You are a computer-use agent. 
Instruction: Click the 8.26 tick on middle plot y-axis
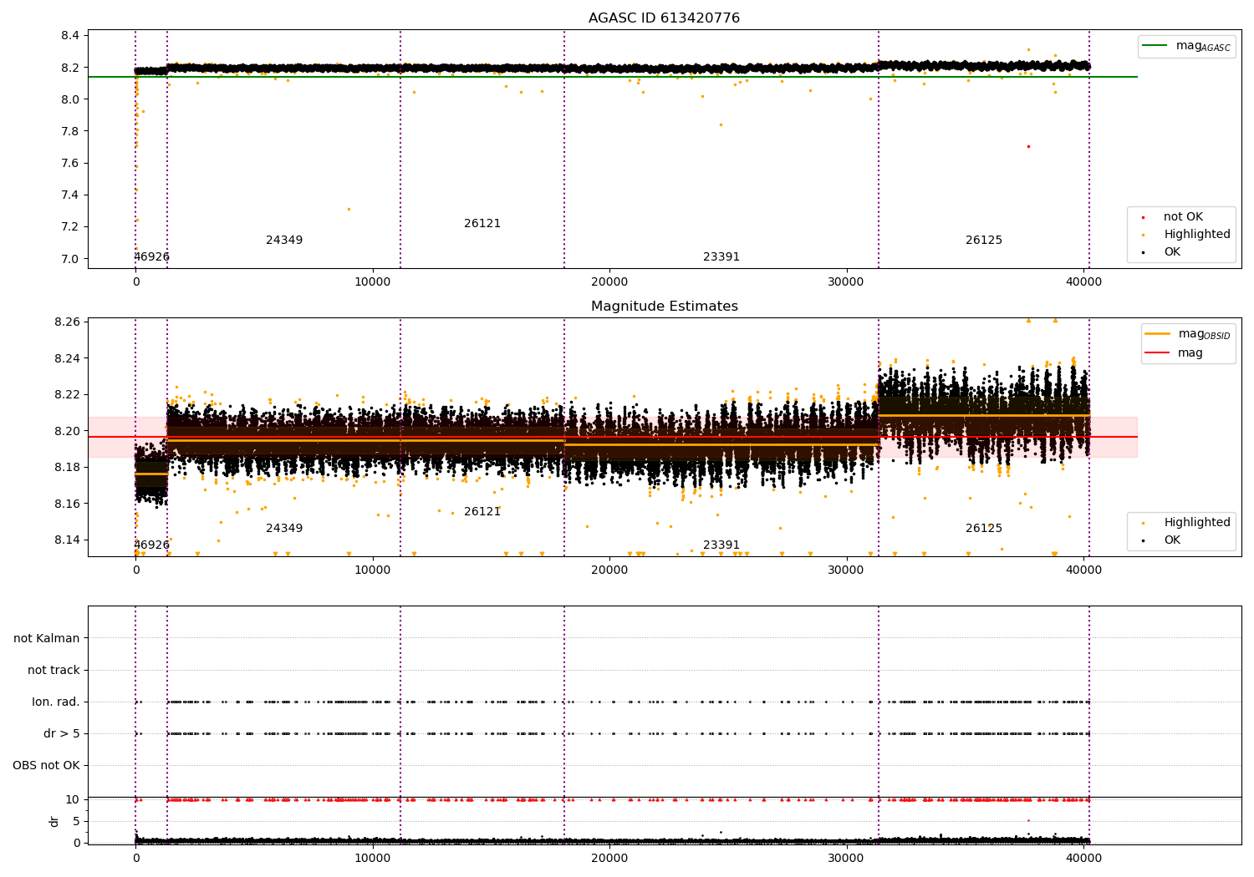pos(67,322)
